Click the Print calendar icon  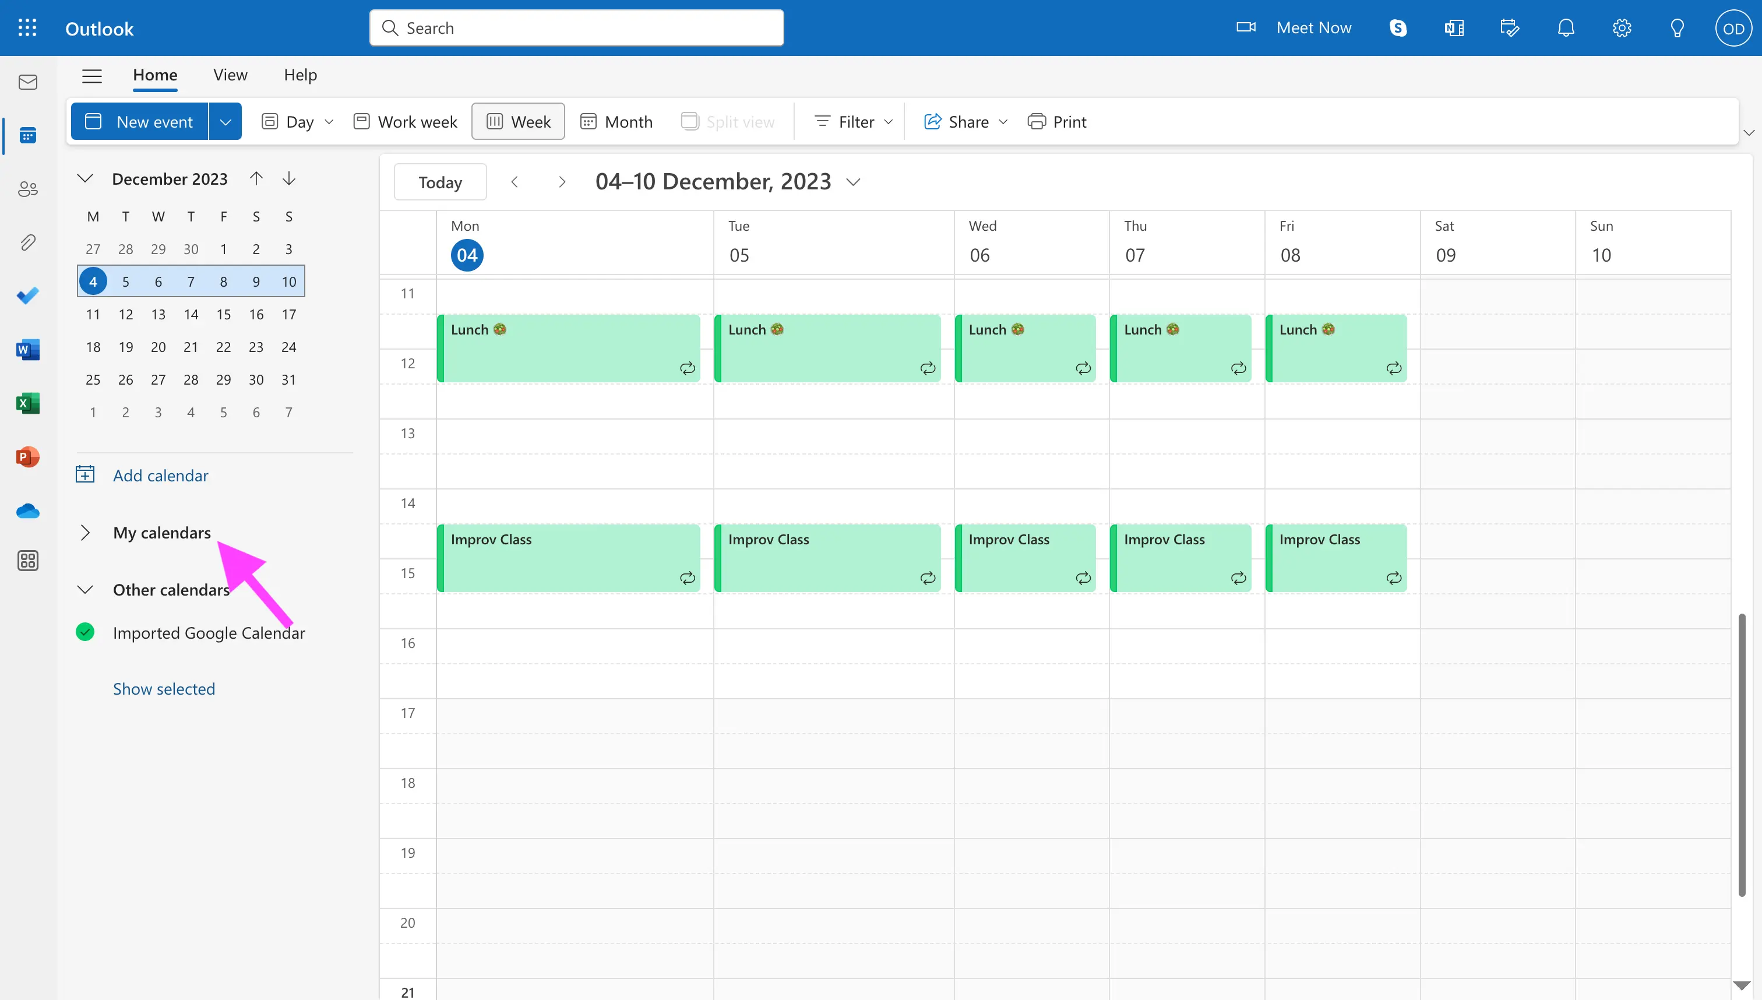[x=1036, y=120]
